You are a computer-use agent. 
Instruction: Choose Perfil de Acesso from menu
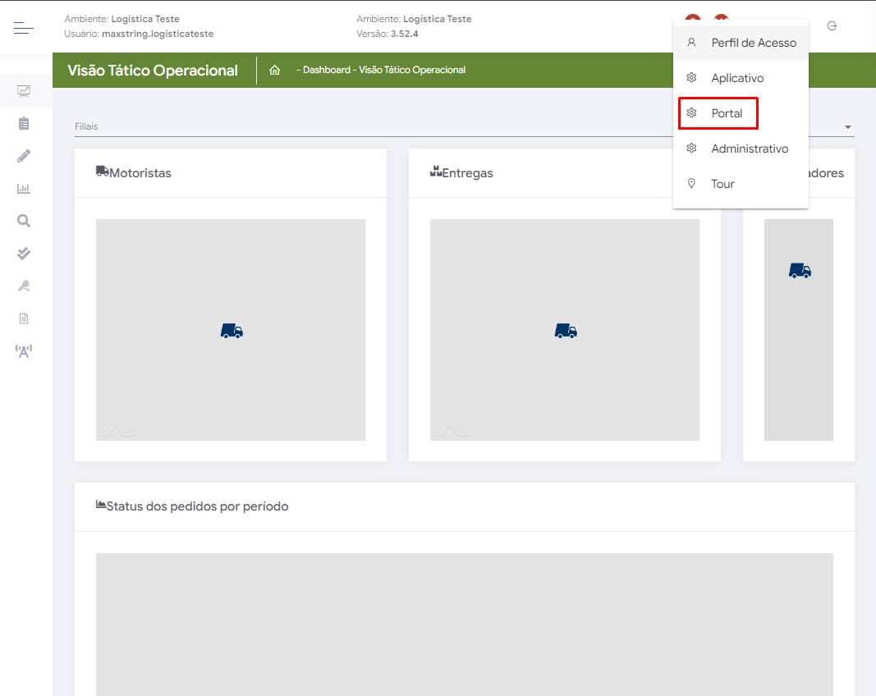tap(753, 43)
